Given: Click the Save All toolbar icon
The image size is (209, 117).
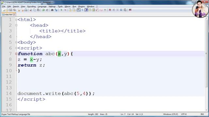Looking at the screenshot, I should [14, 10].
